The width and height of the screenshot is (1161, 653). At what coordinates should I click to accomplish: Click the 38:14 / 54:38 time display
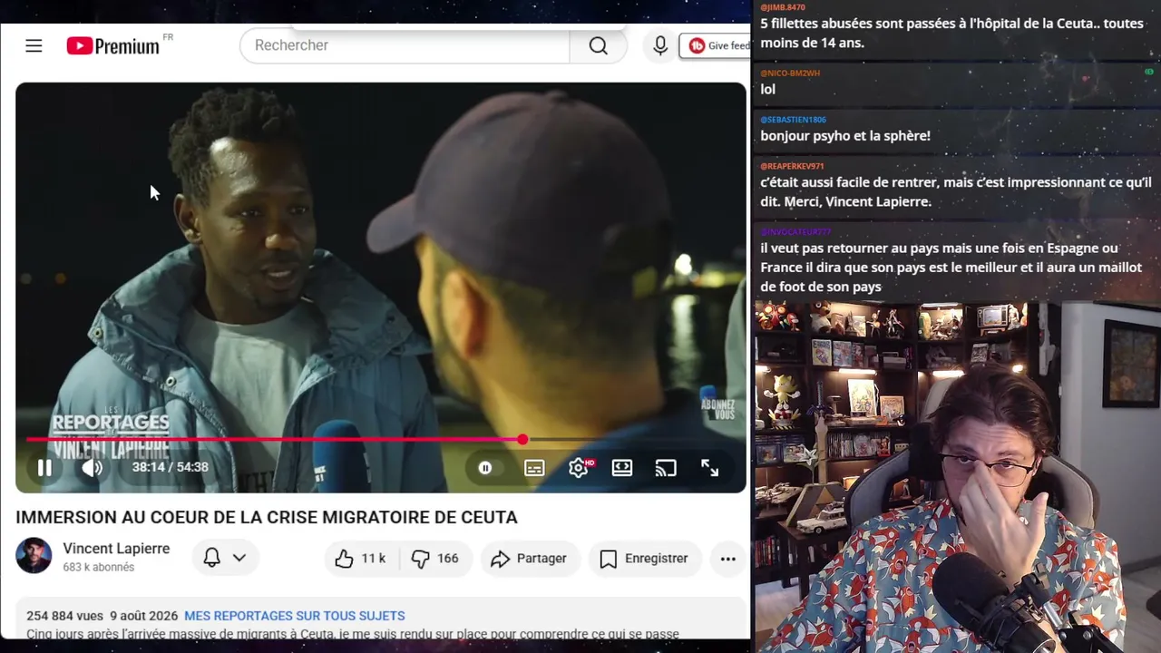170,468
